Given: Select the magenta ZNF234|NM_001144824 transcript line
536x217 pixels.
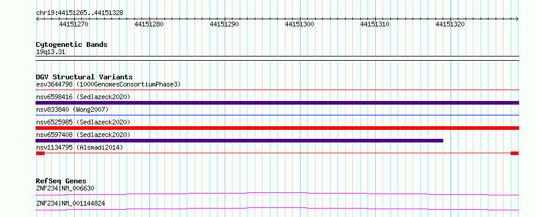Looking at the screenshot, I should click(277, 209).
